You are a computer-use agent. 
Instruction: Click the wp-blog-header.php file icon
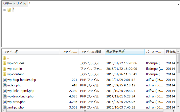click(5, 80)
